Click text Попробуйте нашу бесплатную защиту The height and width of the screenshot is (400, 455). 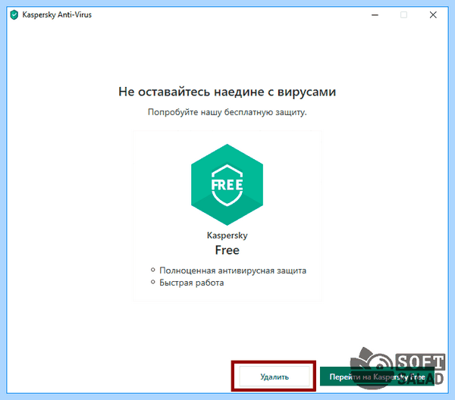pyautogui.click(x=227, y=112)
